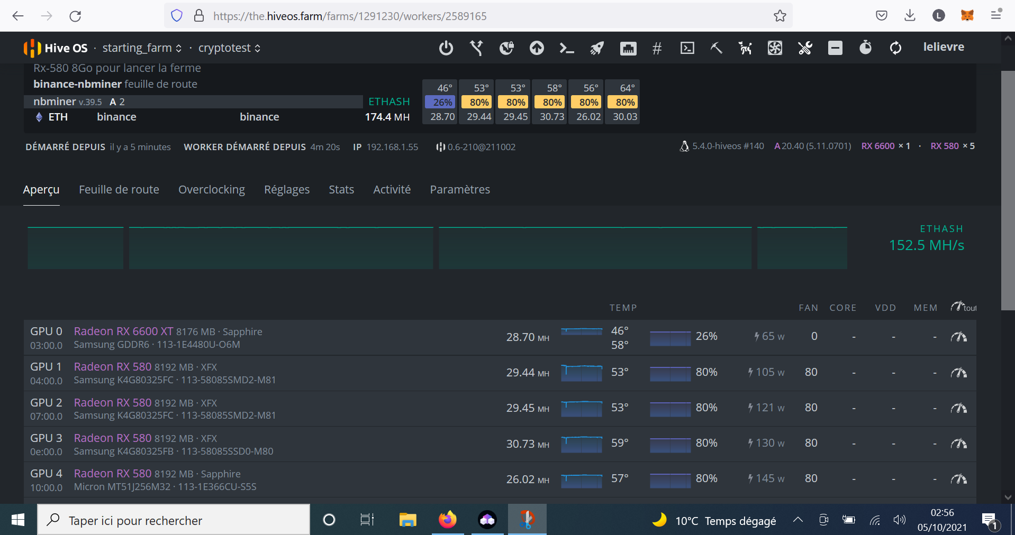Open overclock tuning icon for GPU 0
Image resolution: width=1015 pixels, height=535 pixels.
pyautogui.click(x=958, y=337)
